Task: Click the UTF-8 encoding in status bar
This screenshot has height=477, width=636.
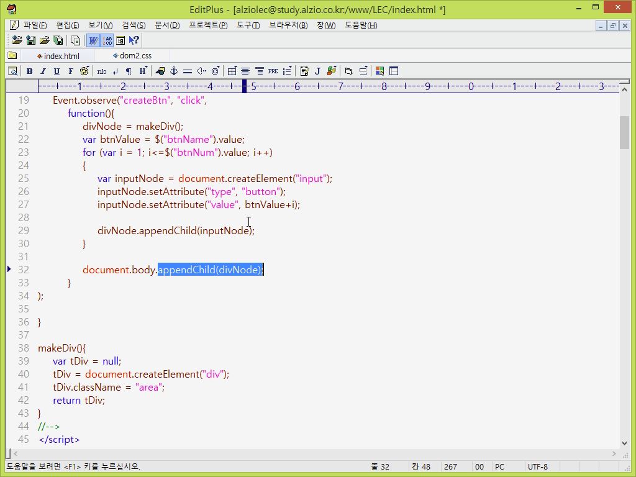Action: tap(537, 467)
